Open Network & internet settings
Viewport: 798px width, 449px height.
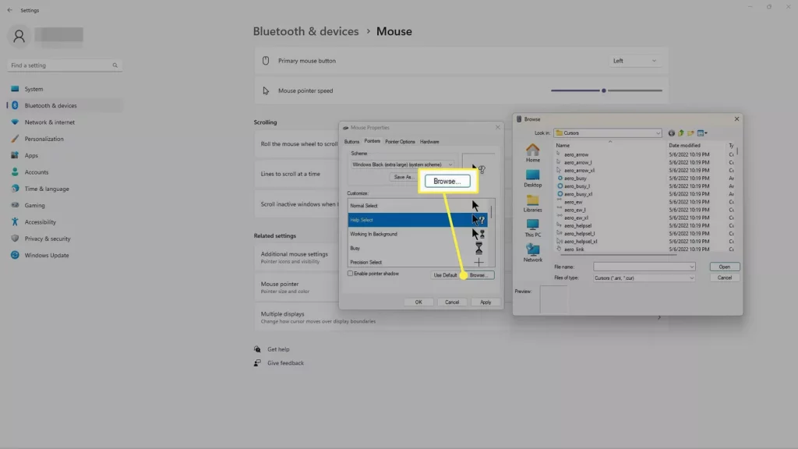tap(64, 122)
